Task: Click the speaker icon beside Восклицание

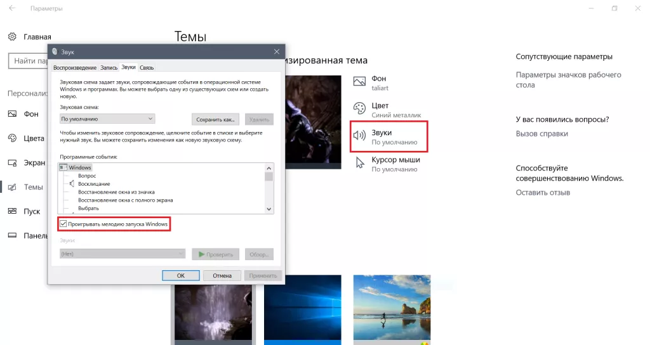Action: click(72, 183)
